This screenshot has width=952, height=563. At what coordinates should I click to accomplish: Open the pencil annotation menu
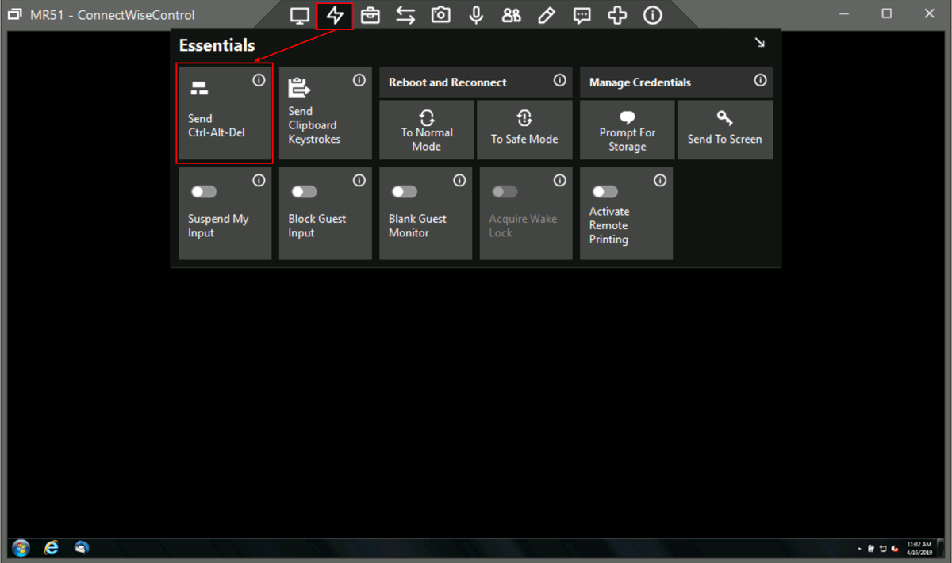point(547,15)
